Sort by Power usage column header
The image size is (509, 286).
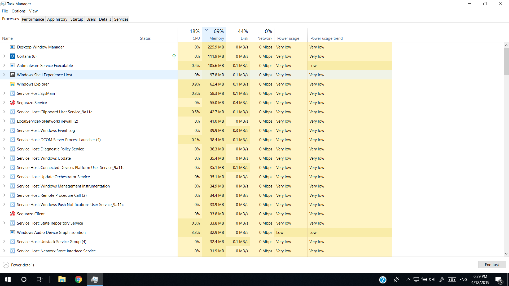click(x=291, y=35)
